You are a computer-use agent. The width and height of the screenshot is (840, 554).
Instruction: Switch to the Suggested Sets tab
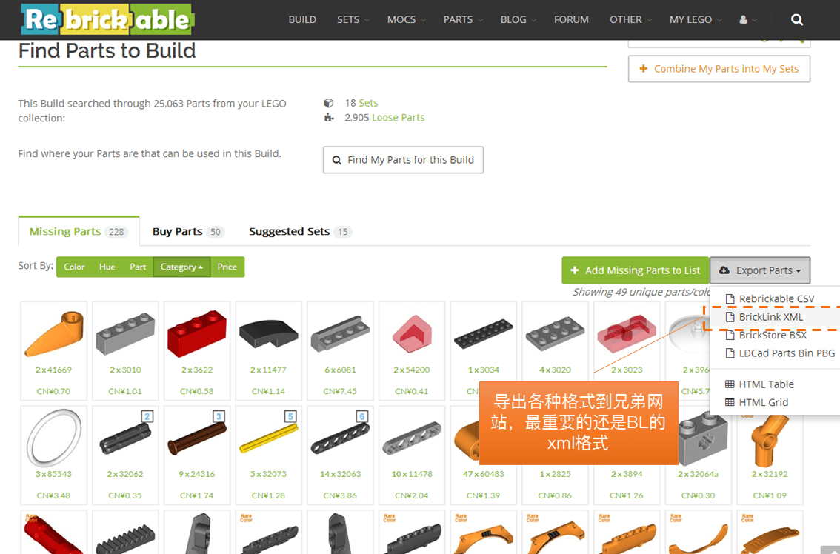pyautogui.click(x=299, y=232)
